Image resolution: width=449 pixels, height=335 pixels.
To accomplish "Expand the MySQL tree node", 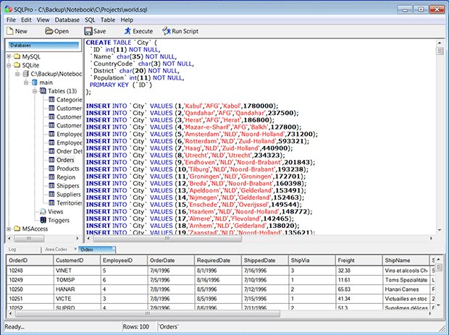I will (9, 56).
